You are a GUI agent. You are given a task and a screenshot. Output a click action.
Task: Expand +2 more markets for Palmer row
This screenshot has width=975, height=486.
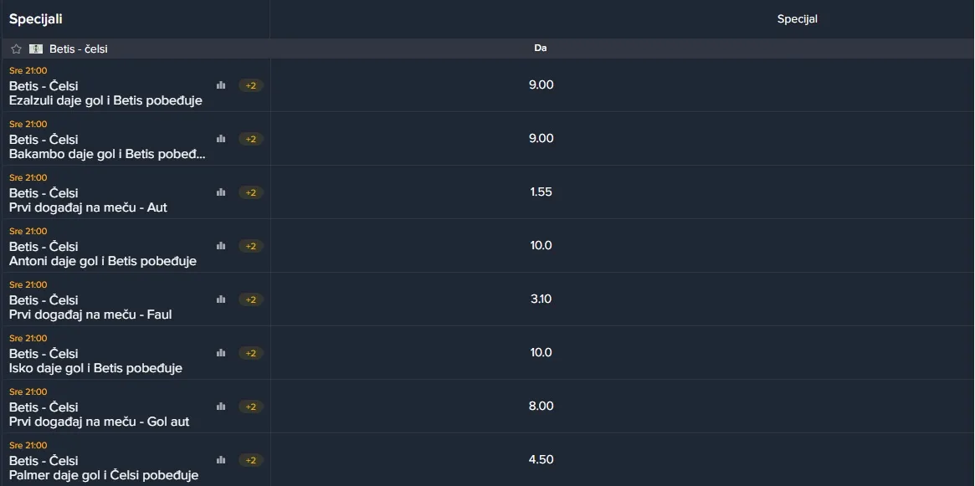coord(250,460)
